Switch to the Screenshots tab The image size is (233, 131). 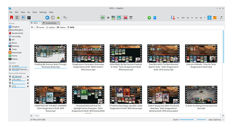pyautogui.click(x=51, y=23)
